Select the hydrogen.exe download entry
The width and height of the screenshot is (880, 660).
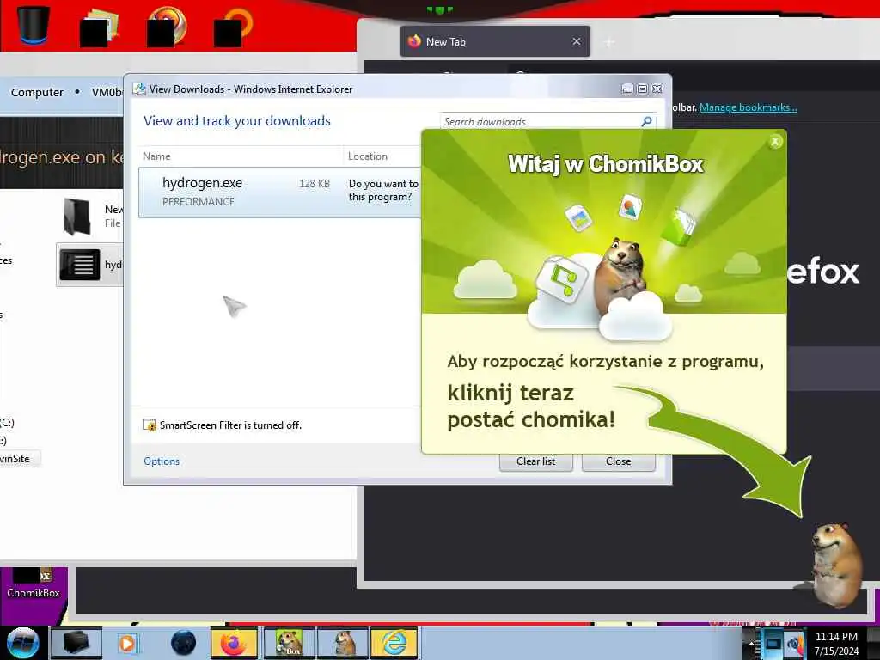(x=279, y=192)
